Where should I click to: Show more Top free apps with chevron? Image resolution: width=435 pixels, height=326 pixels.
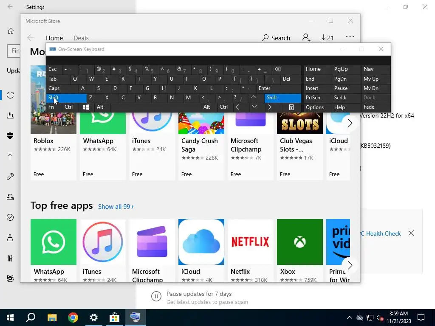(350, 266)
